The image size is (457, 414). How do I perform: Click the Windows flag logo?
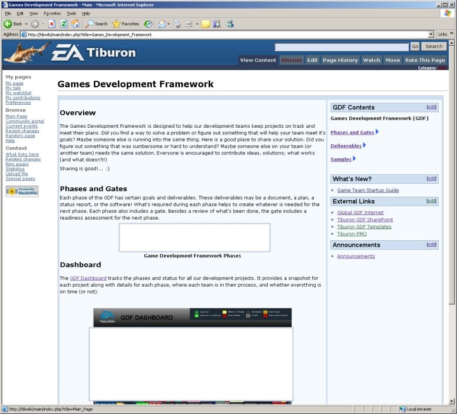click(x=448, y=14)
